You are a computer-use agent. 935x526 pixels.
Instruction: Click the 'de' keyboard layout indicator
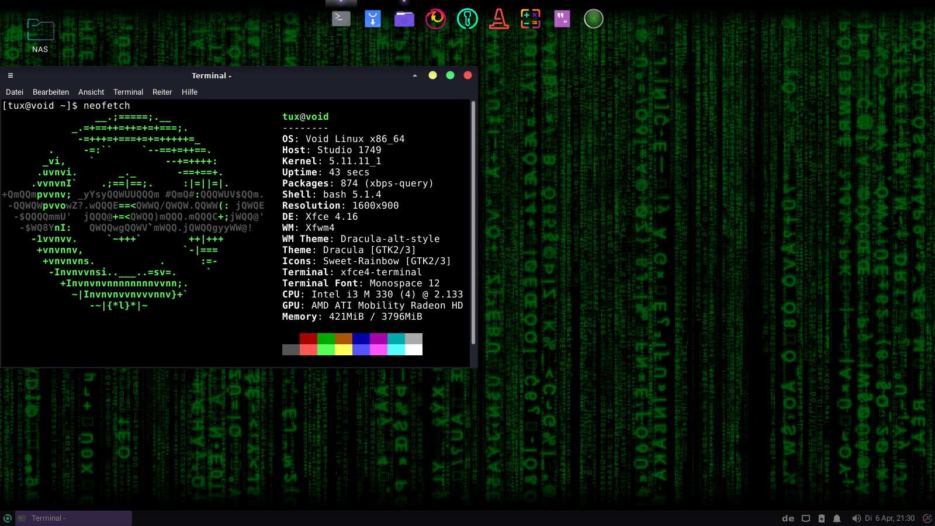[788, 518]
